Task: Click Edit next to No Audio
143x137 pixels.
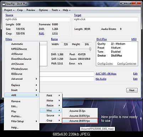Action: 135,79
